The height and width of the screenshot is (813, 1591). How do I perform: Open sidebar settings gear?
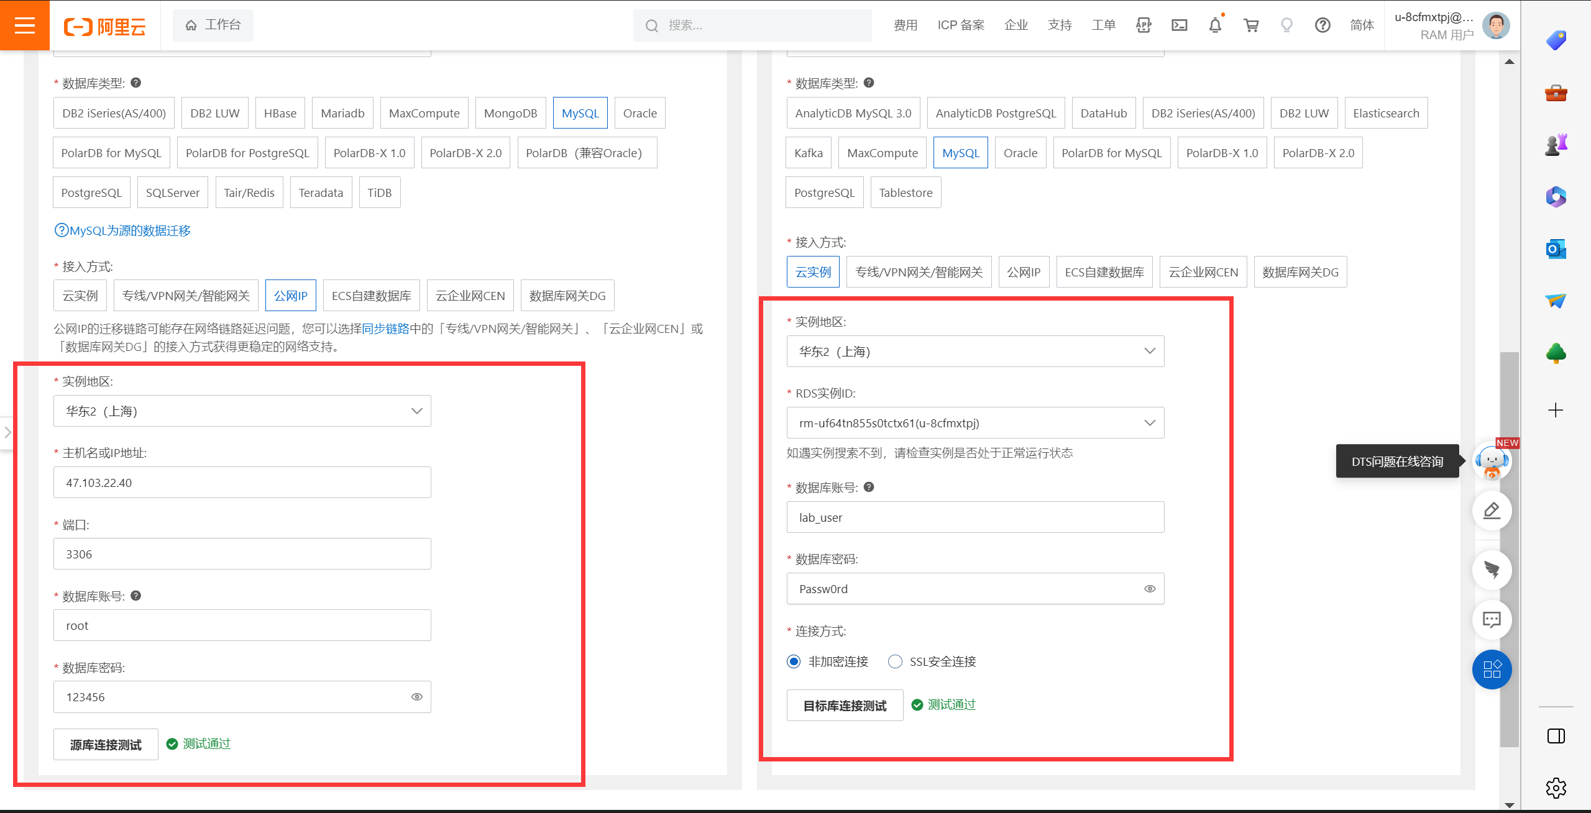[x=1556, y=788]
